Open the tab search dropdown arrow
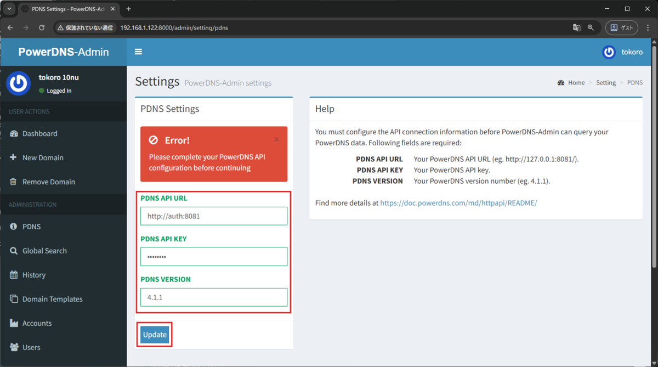 point(9,9)
